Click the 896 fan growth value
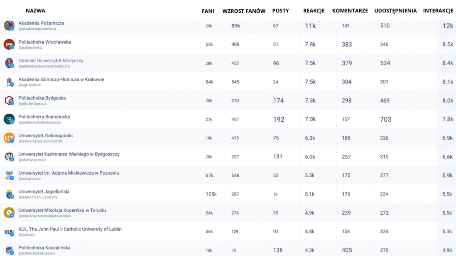456x256 pixels. pyautogui.click(x=236, y=26)
